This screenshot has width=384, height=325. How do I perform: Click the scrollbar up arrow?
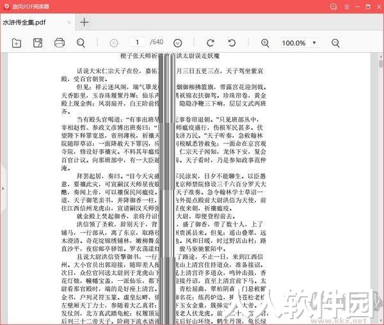pyautogui.click(x=381, y=56)
